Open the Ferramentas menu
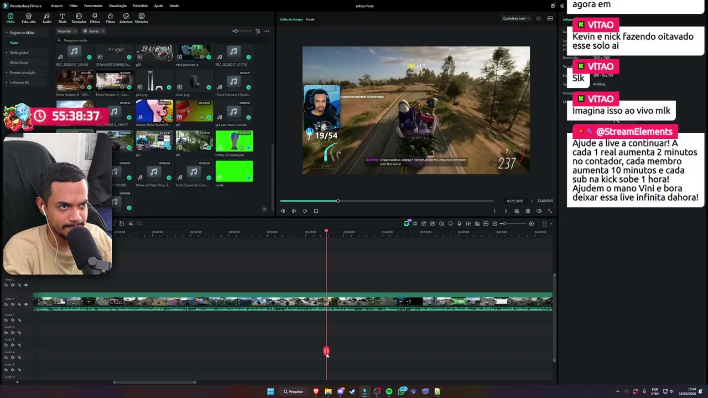 click(x=93, y=6)
